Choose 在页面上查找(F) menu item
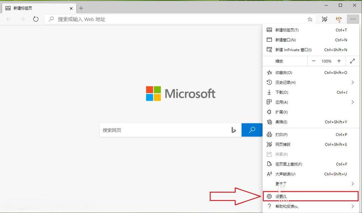Viewport: 362px width, 213px height. point(311,164)
